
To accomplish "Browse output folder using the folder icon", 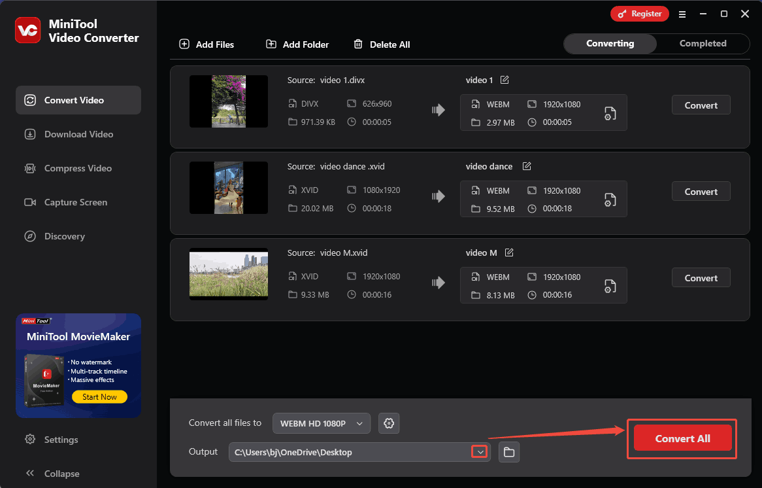I will pos(509,452).
